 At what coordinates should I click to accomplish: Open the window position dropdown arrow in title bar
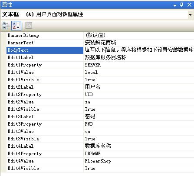coord(175,5)
